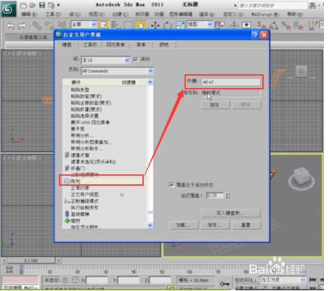Click the time slider showing 0 / 100
Viewport: 328px width, 291px height.
pyautogui.click(x=31, y=261)
